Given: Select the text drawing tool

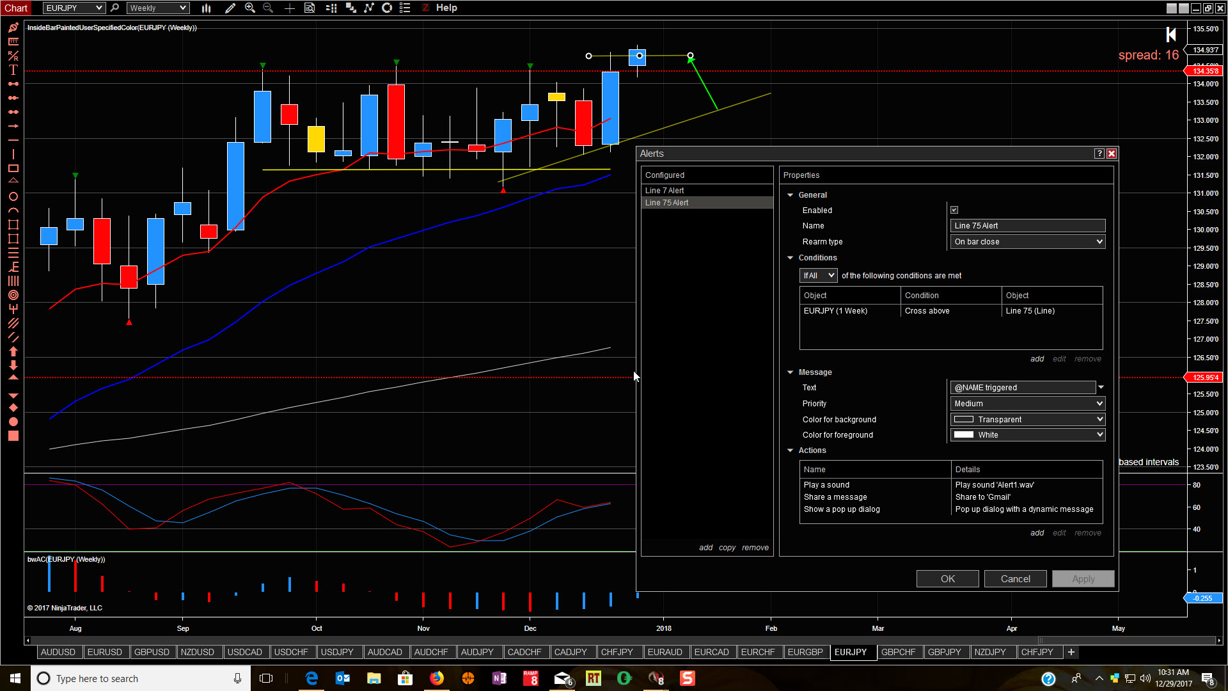Looking at the screenshot, I should [x=13, y=70].
